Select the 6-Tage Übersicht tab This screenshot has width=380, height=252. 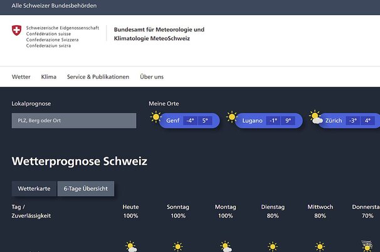point(86,189)
